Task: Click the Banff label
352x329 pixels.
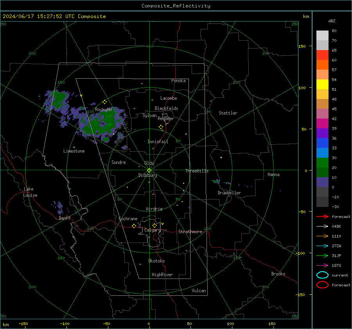Action: (65, 218)
